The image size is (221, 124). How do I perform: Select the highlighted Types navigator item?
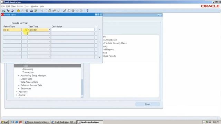[47, 66]
